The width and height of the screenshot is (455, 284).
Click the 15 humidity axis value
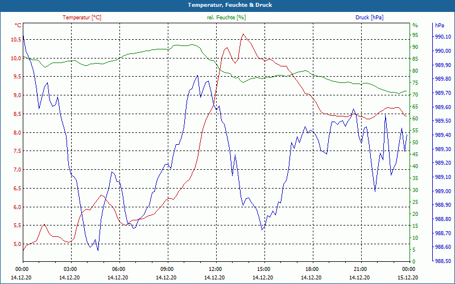[x=415, y=225]
